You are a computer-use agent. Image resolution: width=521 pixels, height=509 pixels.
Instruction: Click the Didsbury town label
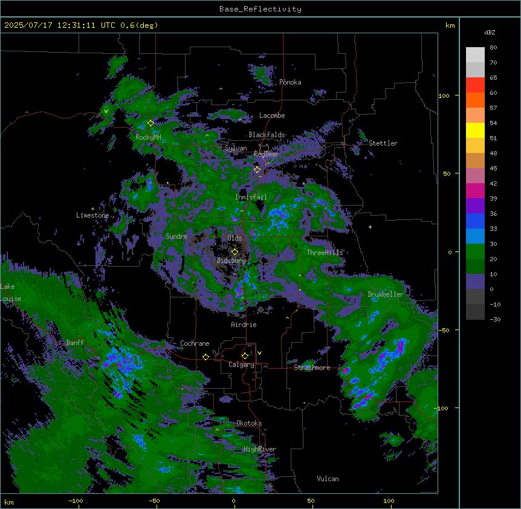tap(231, 261)
